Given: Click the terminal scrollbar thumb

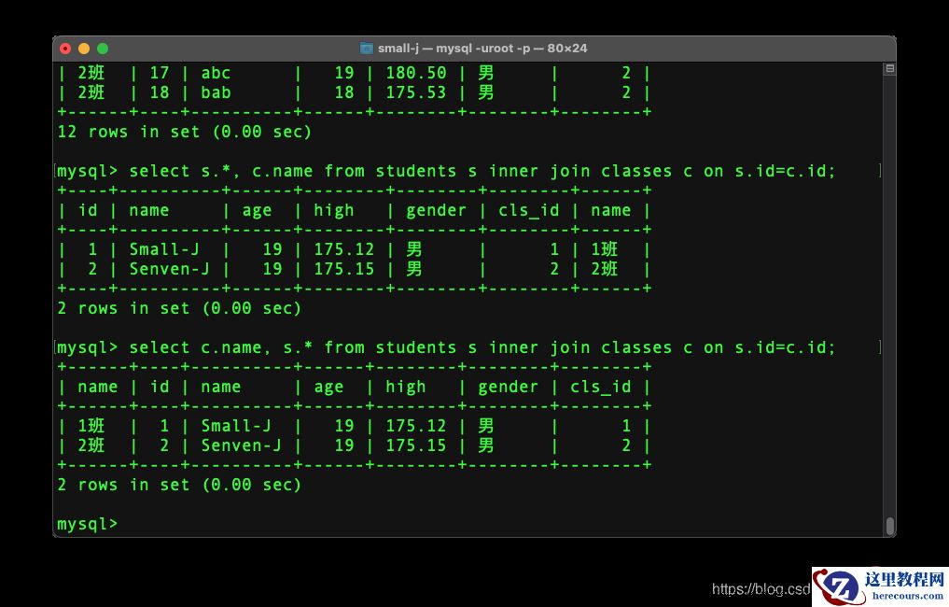Looking at the screenshot, I should [889, 526].
